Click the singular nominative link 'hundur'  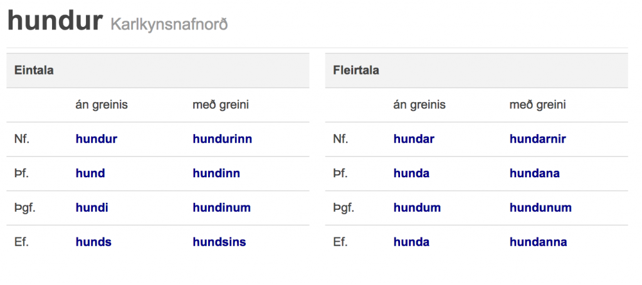click(x=96, y=139)
